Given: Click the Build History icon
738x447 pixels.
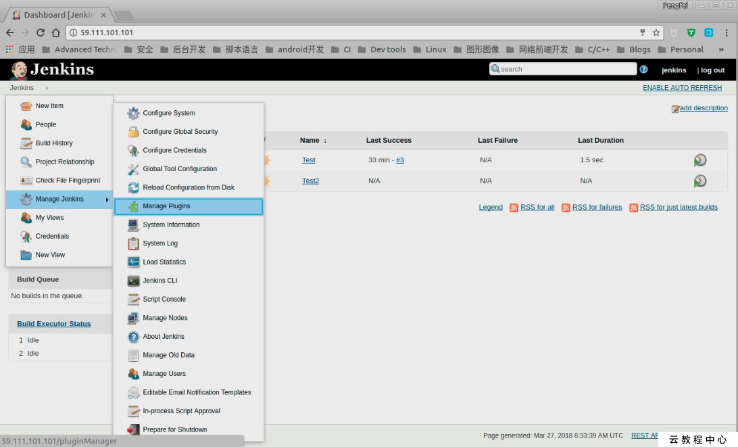Looking at the screenshot, I should 26,143.
